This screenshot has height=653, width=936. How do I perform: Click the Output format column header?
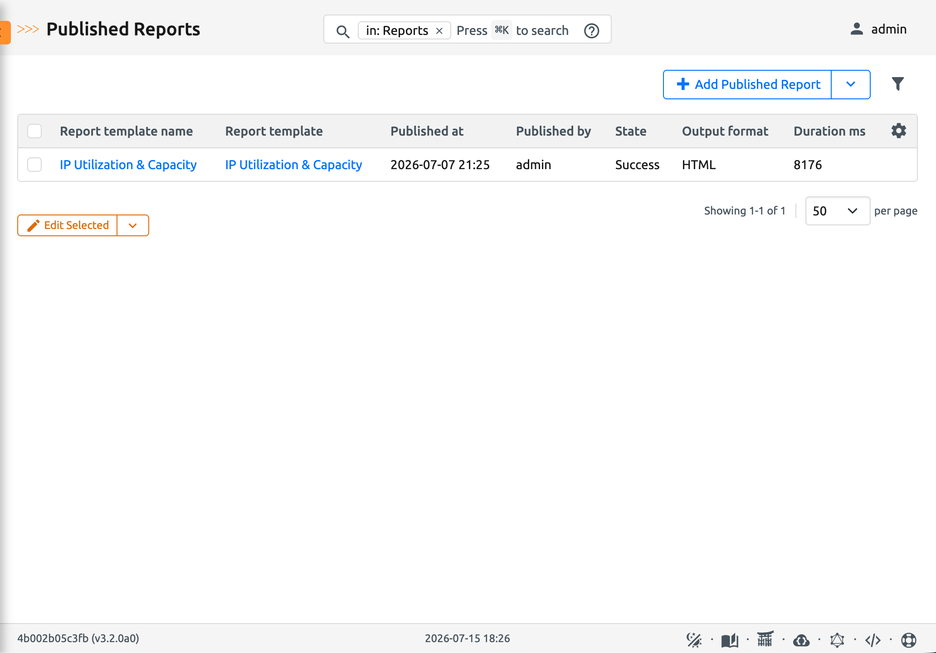click(725, 131)
